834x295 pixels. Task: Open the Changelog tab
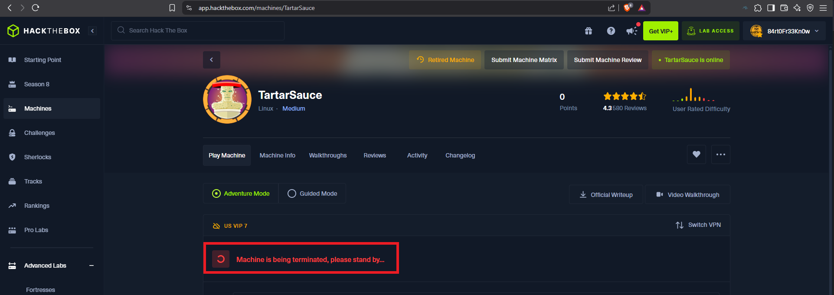(460, 155)
